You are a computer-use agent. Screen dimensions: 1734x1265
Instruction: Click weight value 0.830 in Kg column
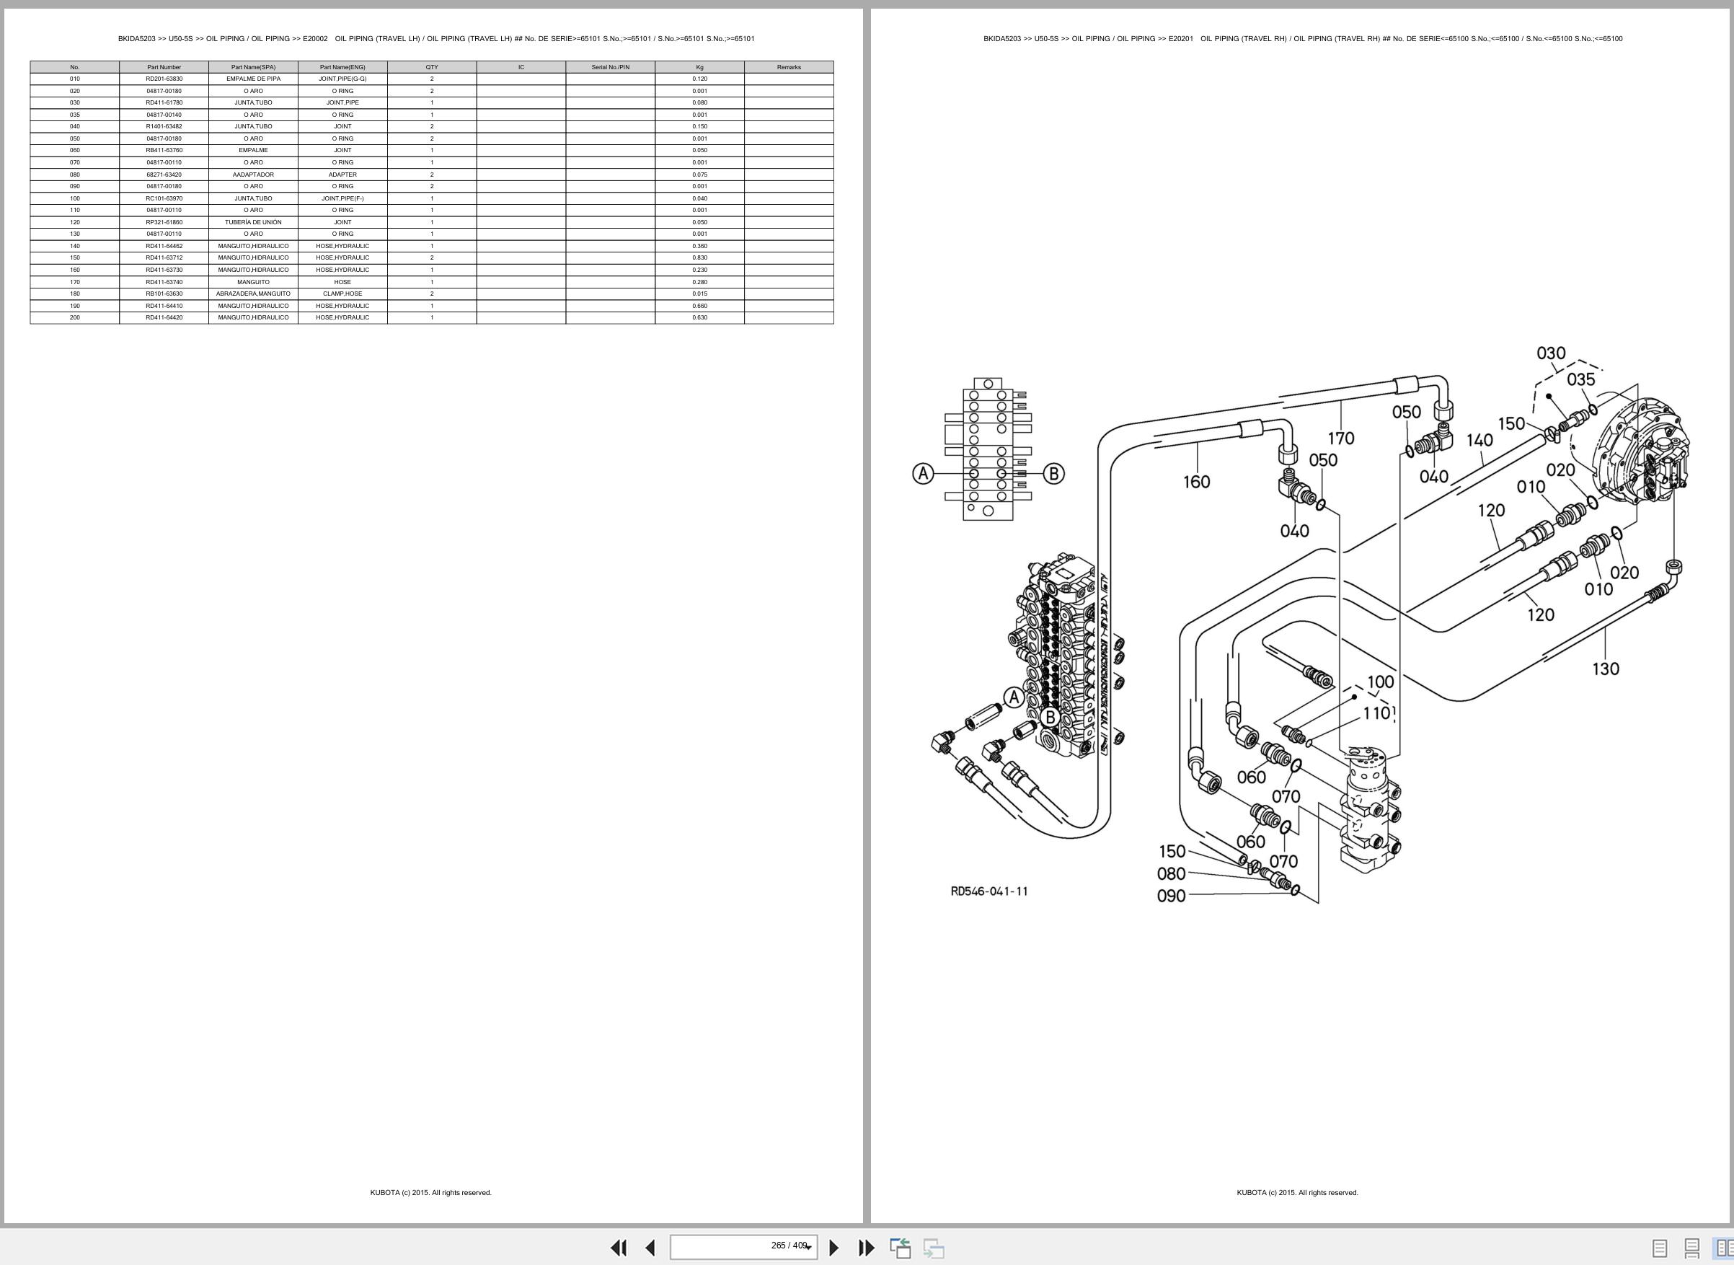click(x=699, y=257)
